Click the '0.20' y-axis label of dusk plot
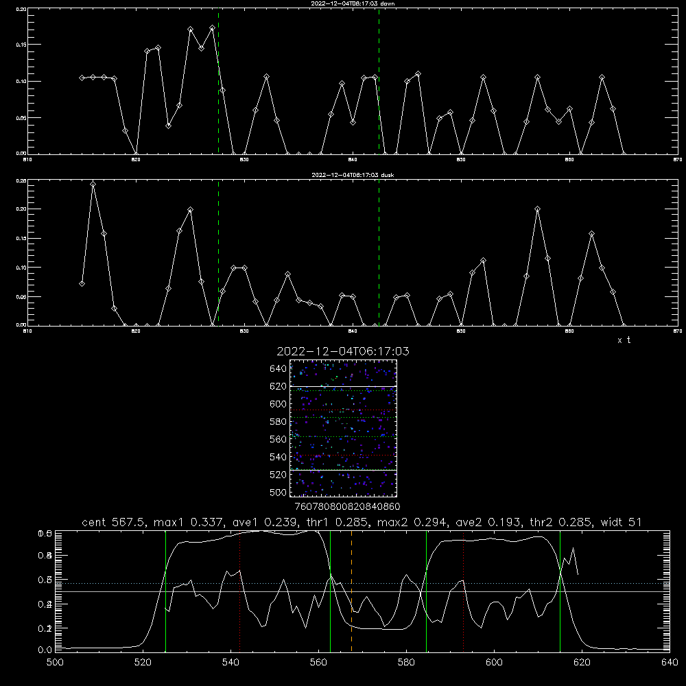Screen dimensions: 686x686 click(21, 209)
